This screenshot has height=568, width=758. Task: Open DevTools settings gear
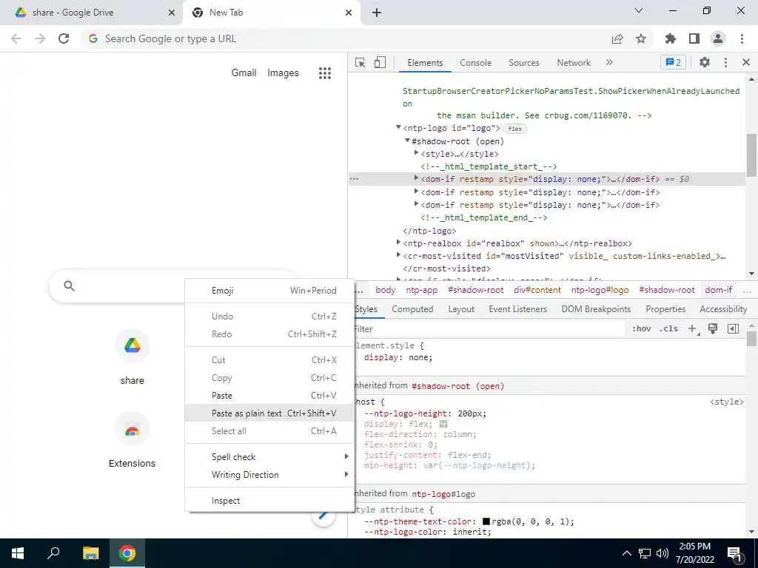705,62
